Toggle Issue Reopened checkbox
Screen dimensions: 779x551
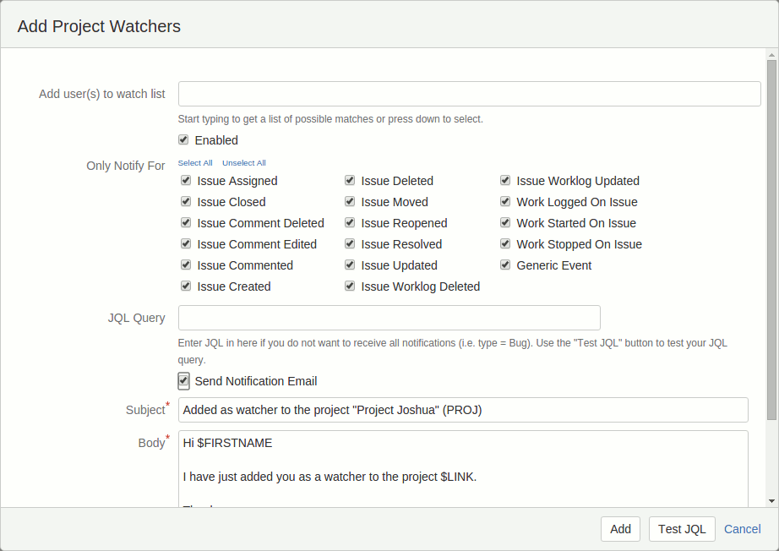point(350,222)
